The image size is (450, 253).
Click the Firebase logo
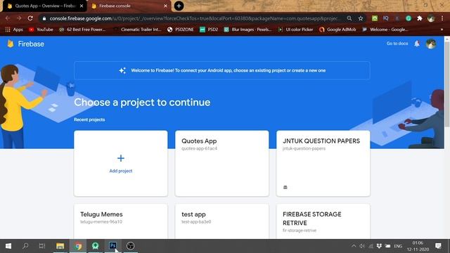(26, 44)
